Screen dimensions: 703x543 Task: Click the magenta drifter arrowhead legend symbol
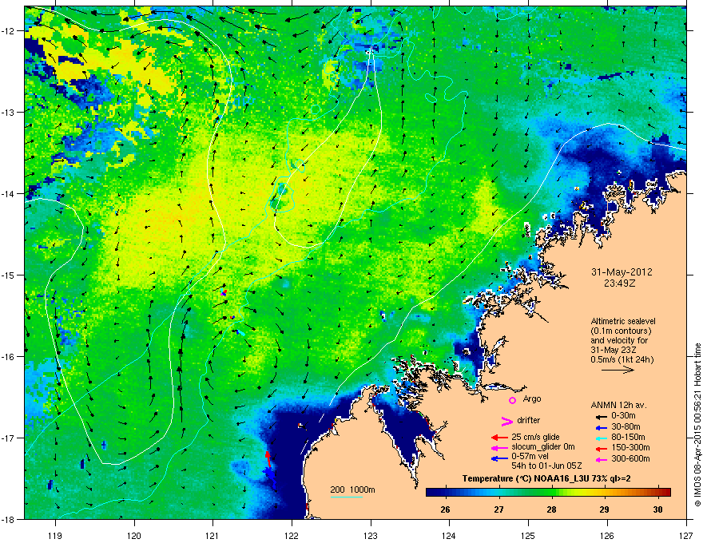[506, 421]
